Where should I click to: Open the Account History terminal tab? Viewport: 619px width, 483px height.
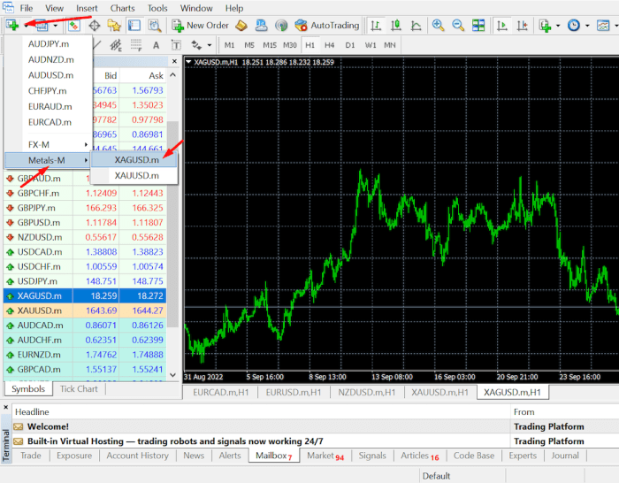point(137,456)
